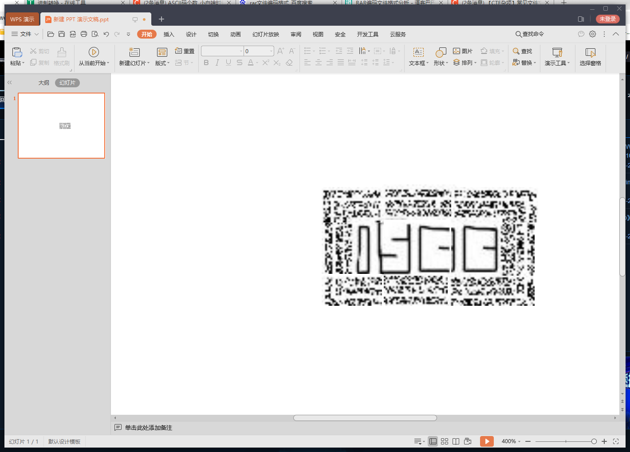Viewport: 630px width, 452px height.
Task: Click the zoom out minus button
Action: click(x=528, y=441)
